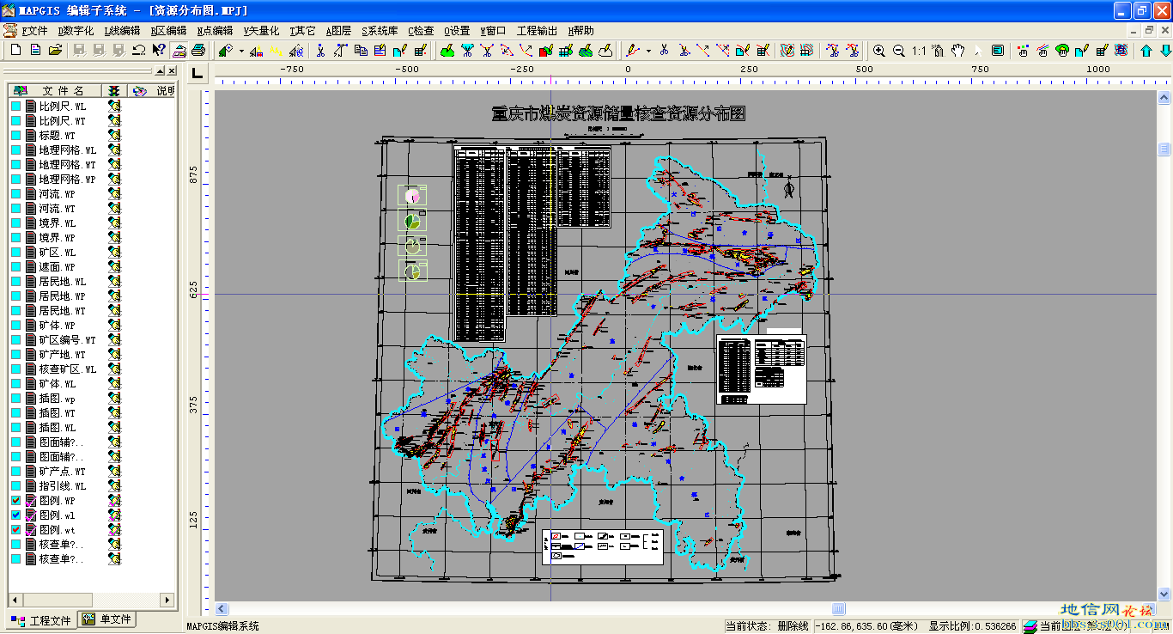
Task: Toggle the state box for 河流.WP
Action: [15, 193]
